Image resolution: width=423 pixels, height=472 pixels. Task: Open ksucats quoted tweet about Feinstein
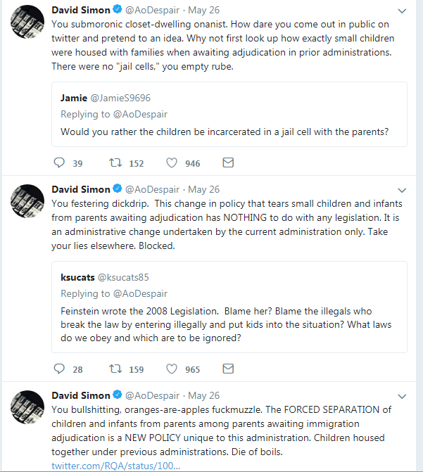click(229, 307)
